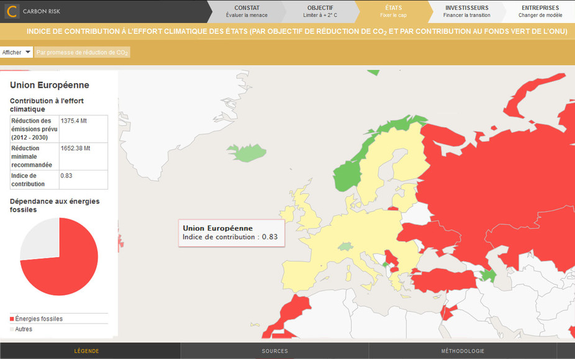Image resolution: width=575 pixels, height=359 pixels.
Task: Select the États step tab
Action: tap(393, 11)
